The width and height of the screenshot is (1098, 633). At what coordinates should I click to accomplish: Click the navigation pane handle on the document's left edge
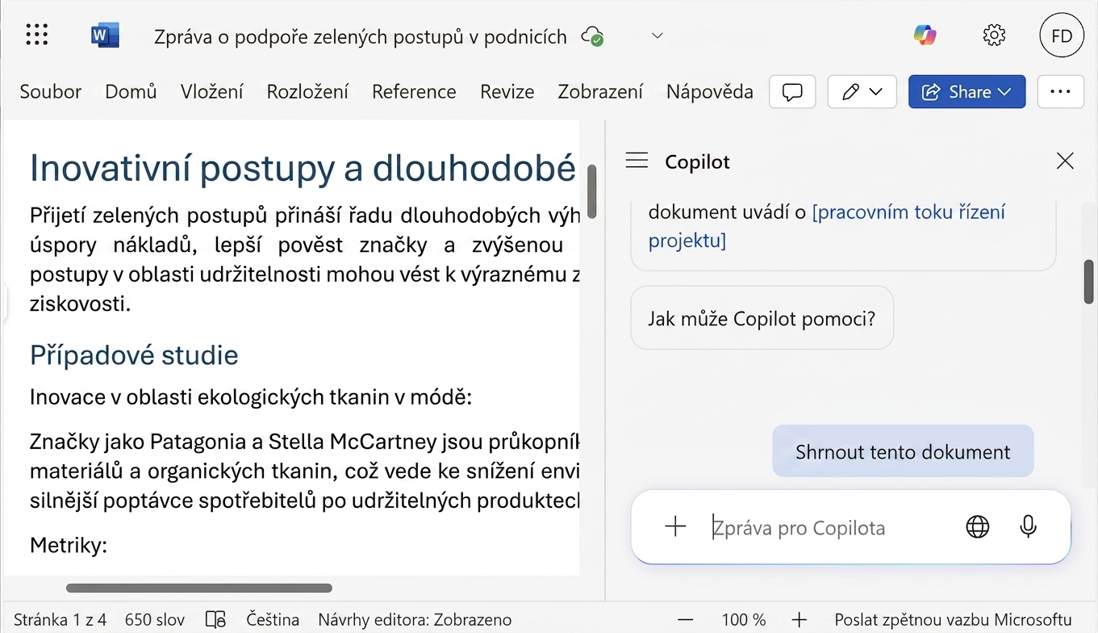(4, 304)
